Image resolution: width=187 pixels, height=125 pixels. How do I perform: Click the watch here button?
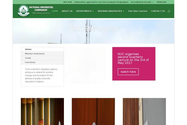pyautogui.click(x=128, y=72)
